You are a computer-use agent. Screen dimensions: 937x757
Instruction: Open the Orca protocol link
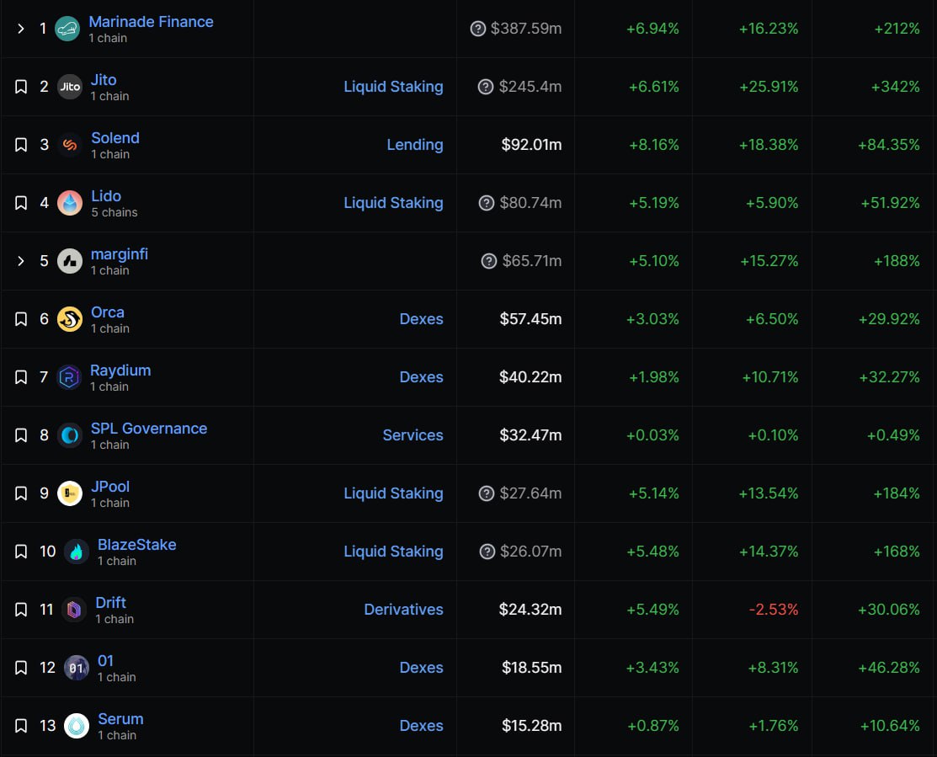[x=108, y=312]
